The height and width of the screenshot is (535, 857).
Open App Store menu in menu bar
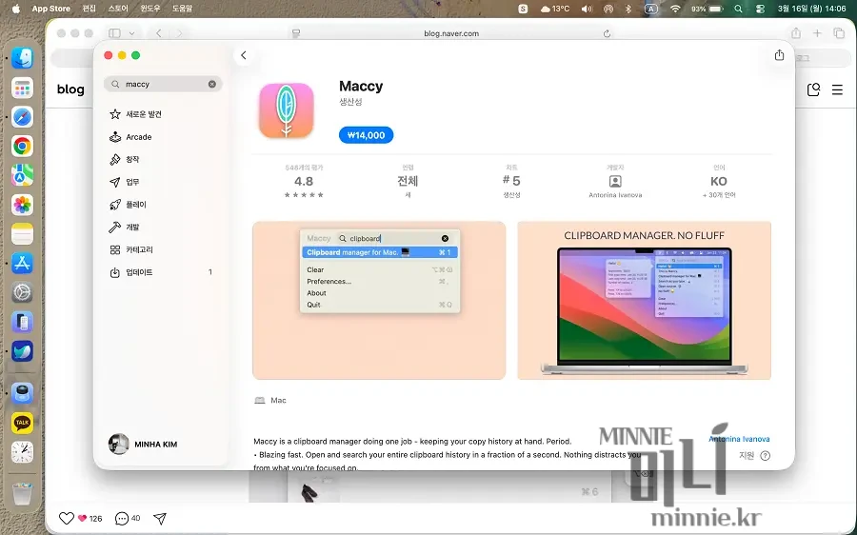50,9
